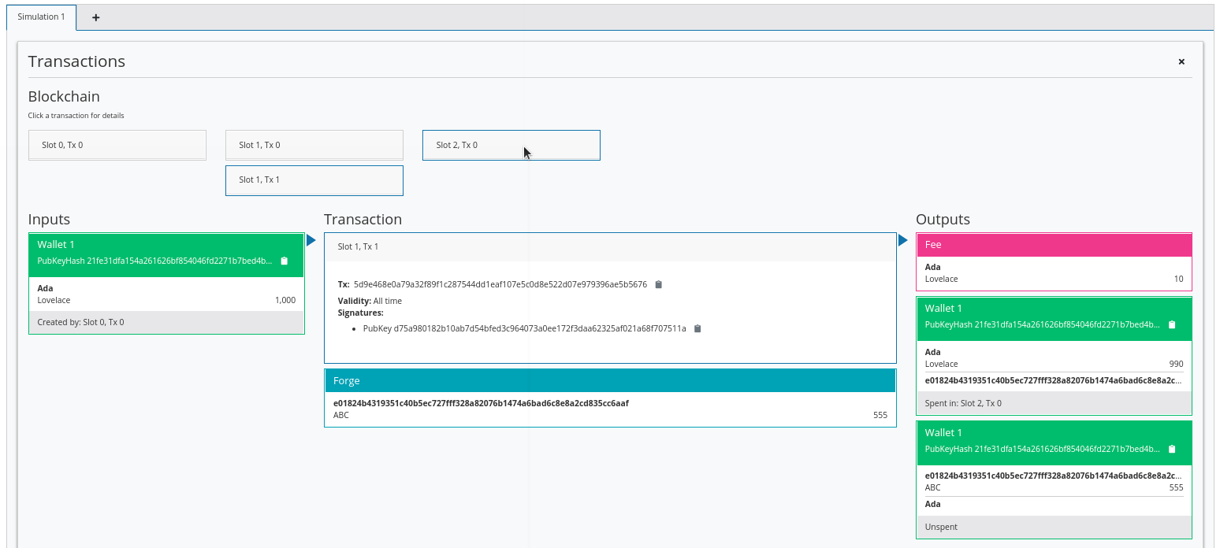Click the pink Fee output header
Screen dimensions: 1220x548
(x=1054, y=245)
